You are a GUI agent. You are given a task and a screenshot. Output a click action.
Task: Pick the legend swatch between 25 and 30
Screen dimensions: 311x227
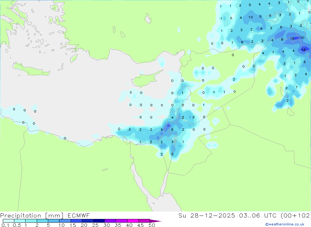(99, 221)
